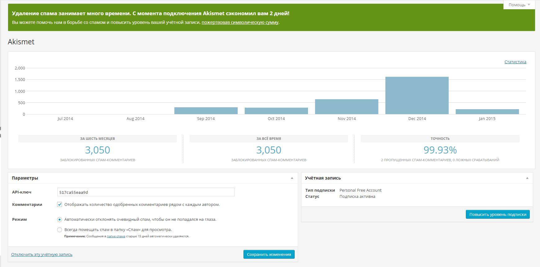Viewport: 540px width, 267px height.
Task: Select always put spam in Спам folder
Action: [x=60, y=230]
